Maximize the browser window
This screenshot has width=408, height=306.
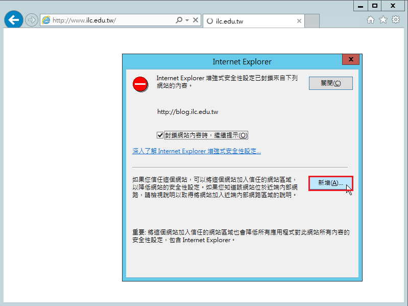pyautogui.click(x=374, y=6)
